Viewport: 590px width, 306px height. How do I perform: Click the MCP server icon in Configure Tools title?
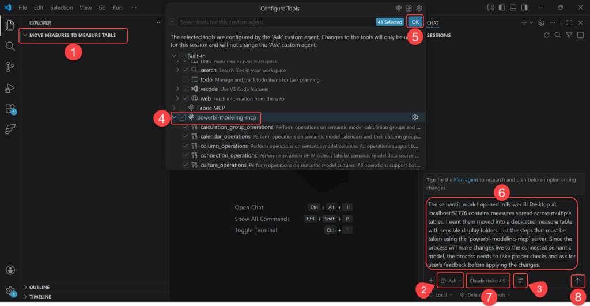tap(399, 8)
